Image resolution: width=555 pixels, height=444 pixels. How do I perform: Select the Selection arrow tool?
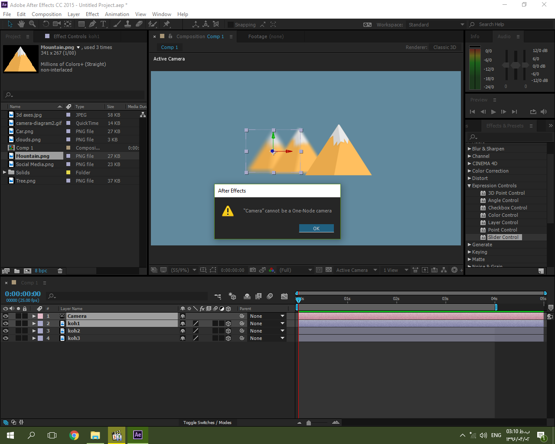pos(10,24)
